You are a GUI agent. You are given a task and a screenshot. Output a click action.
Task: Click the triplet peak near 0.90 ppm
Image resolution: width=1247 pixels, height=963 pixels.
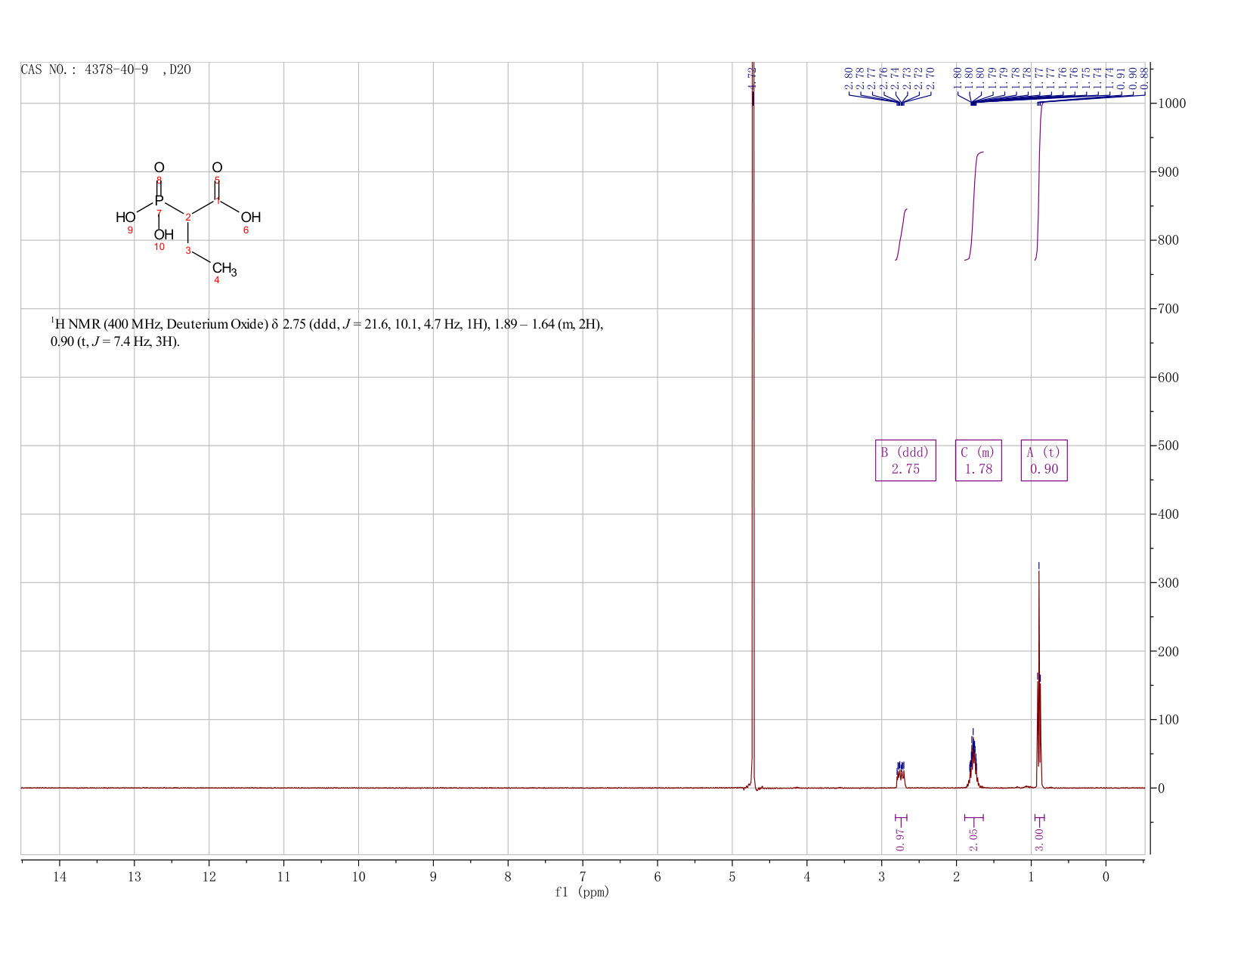[x=1039, y=680]
